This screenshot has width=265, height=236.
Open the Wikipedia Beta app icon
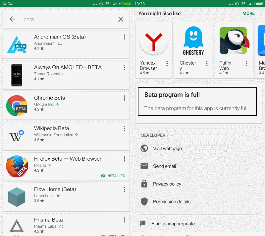tap(17, 136)
